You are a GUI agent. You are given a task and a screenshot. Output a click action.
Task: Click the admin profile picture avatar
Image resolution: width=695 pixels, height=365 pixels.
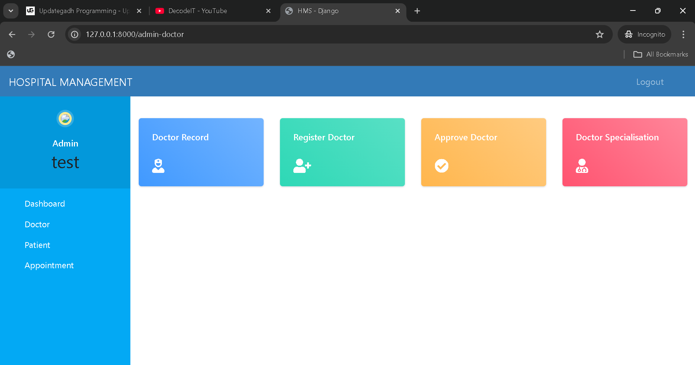pos(65,119)
